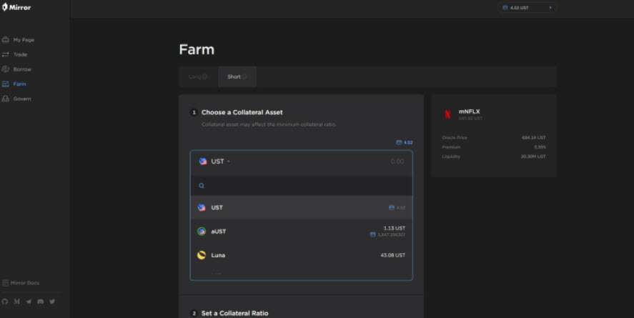This screenshot has height=318, width=634.
Task: Click the search magnifier icon
Action: (202, 186)
